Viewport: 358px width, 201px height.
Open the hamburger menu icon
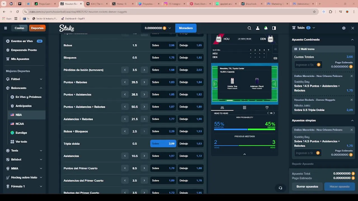pos(5,28)
